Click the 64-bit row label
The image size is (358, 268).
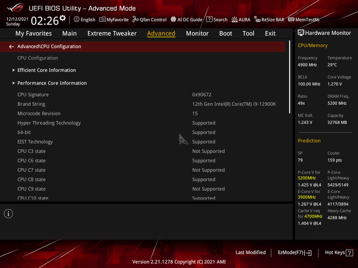tap(24, 132)
